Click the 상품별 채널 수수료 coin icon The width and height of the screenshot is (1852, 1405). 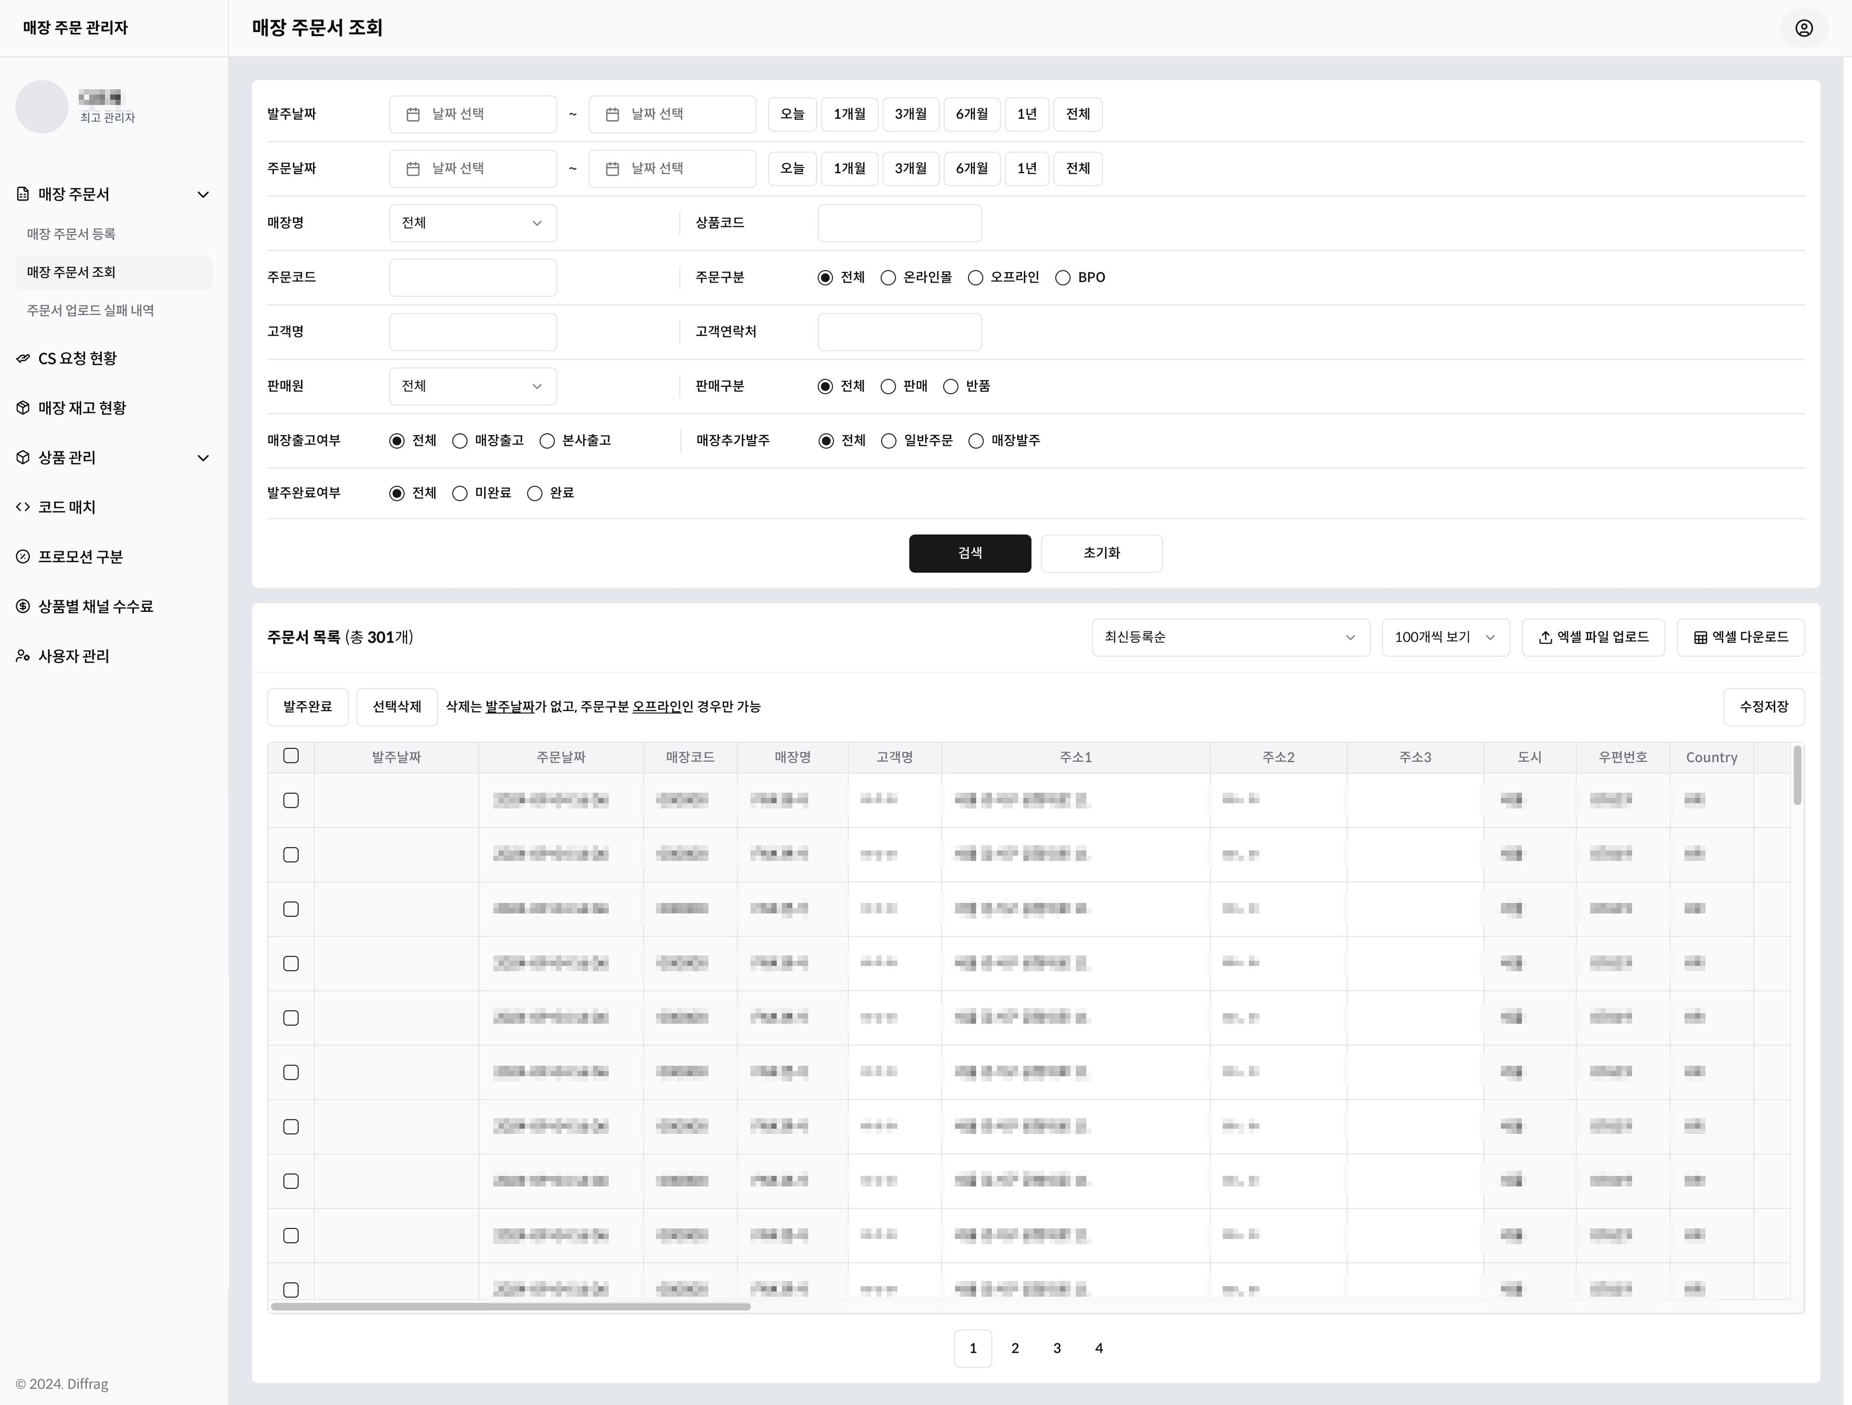point(23,606)
